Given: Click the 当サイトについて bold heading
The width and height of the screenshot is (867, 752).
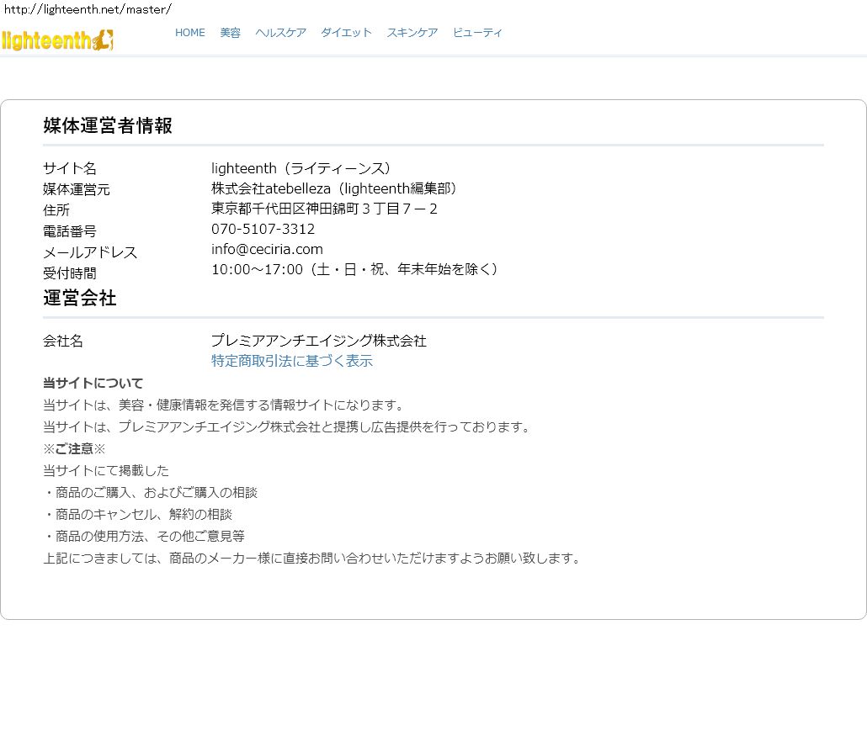Looking at the screenshot, I should click(x=93, y=383).
